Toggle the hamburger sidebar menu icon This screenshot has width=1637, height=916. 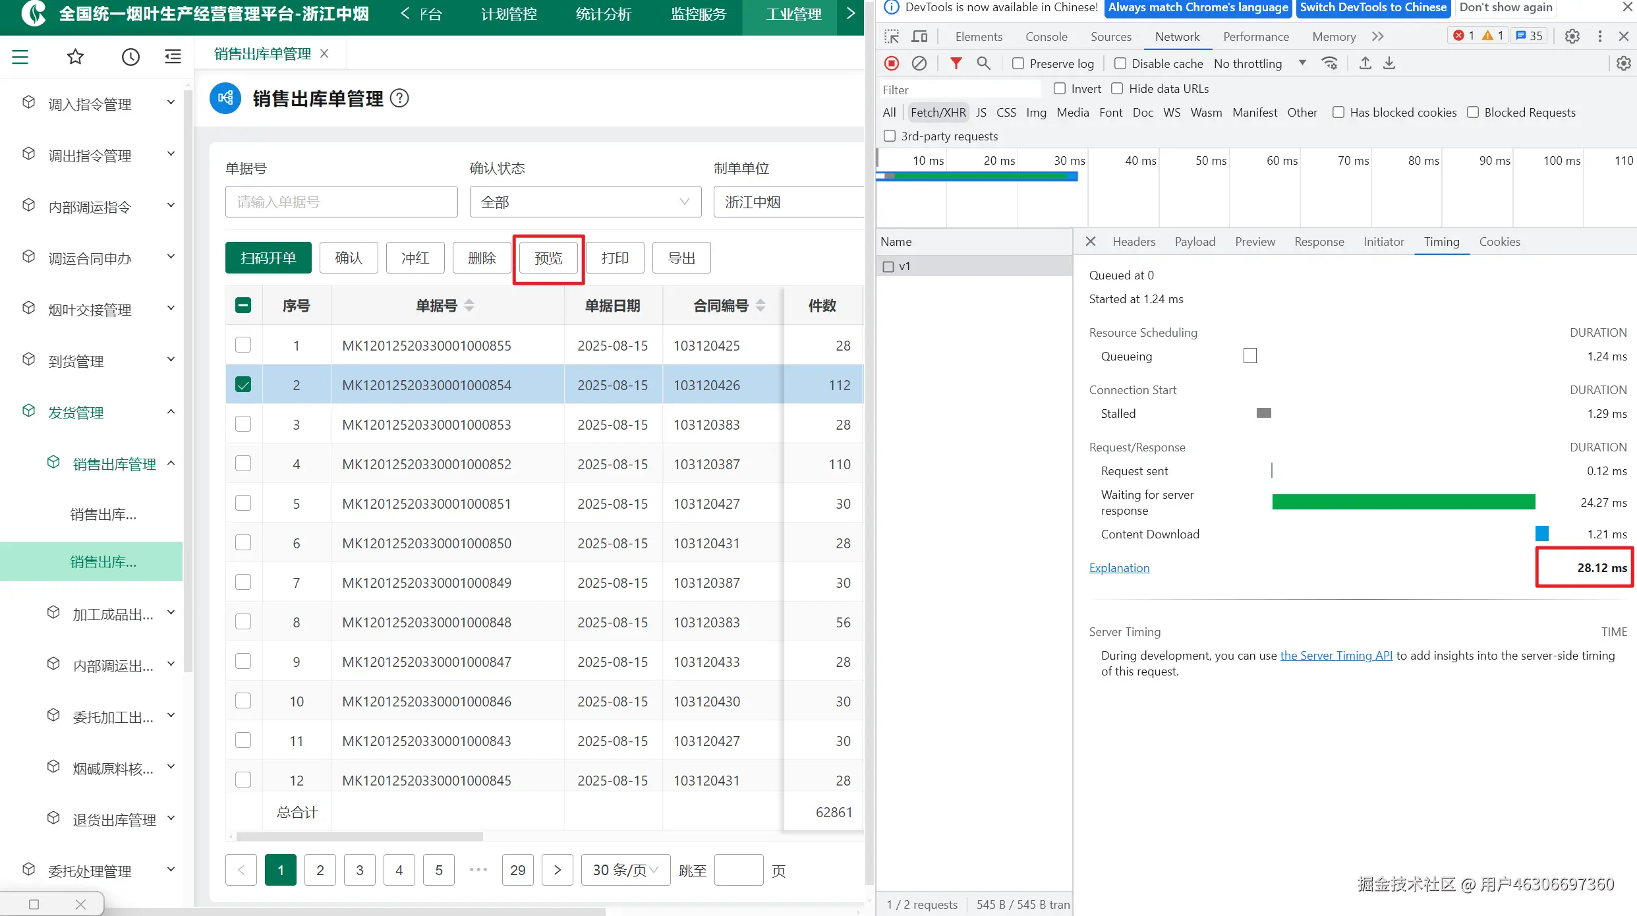(20, 57)
